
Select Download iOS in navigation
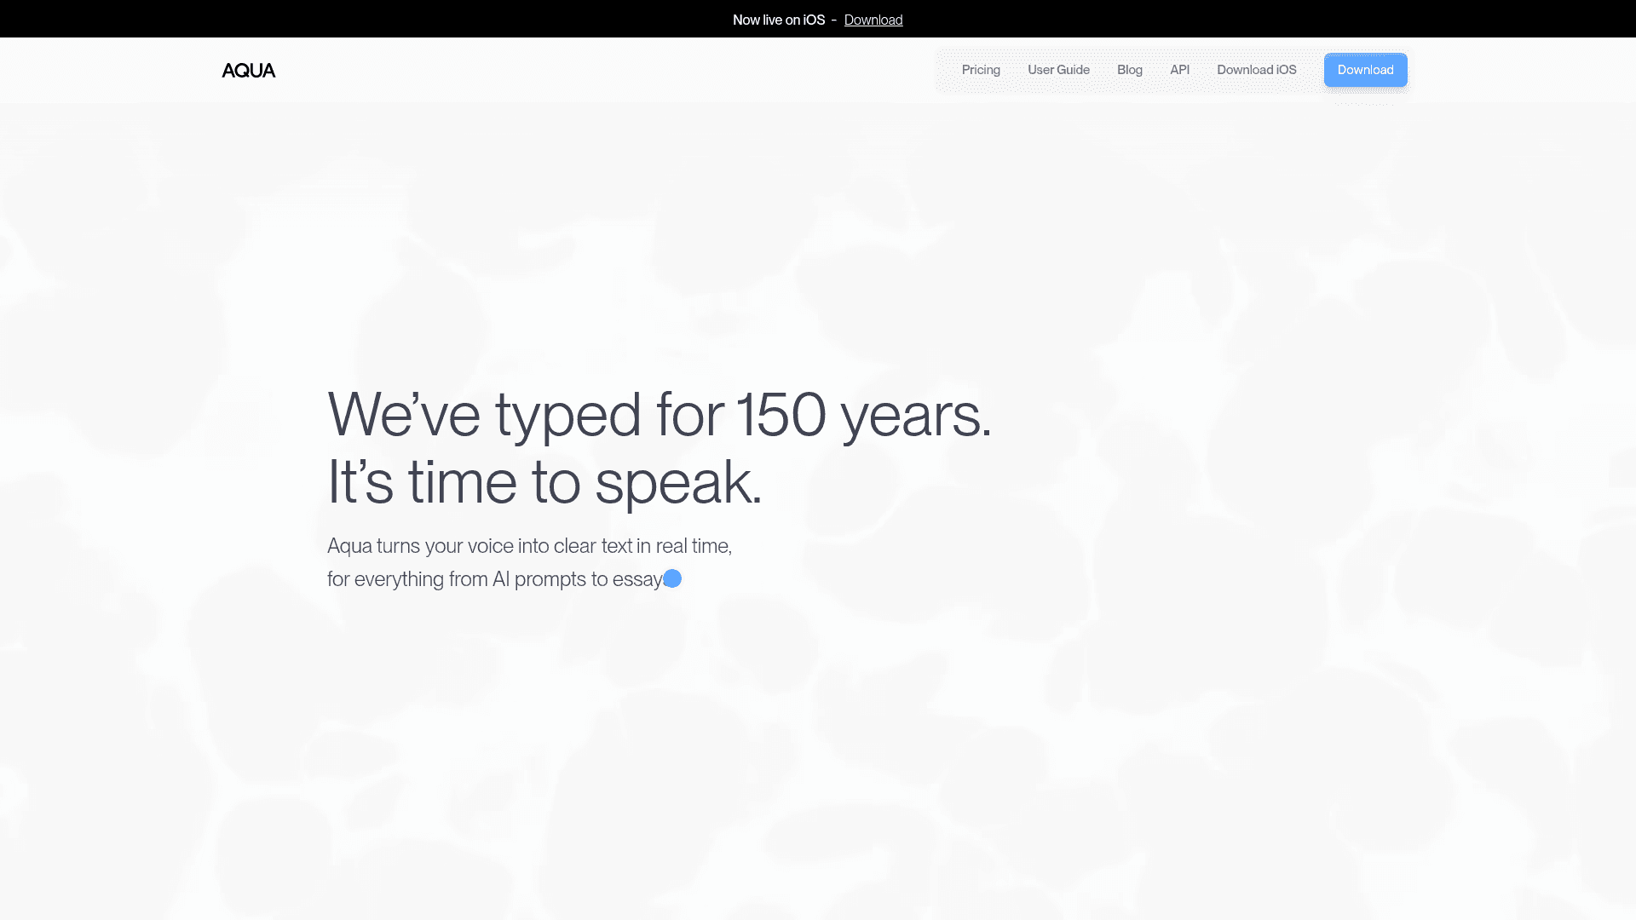coord(1257,70)
